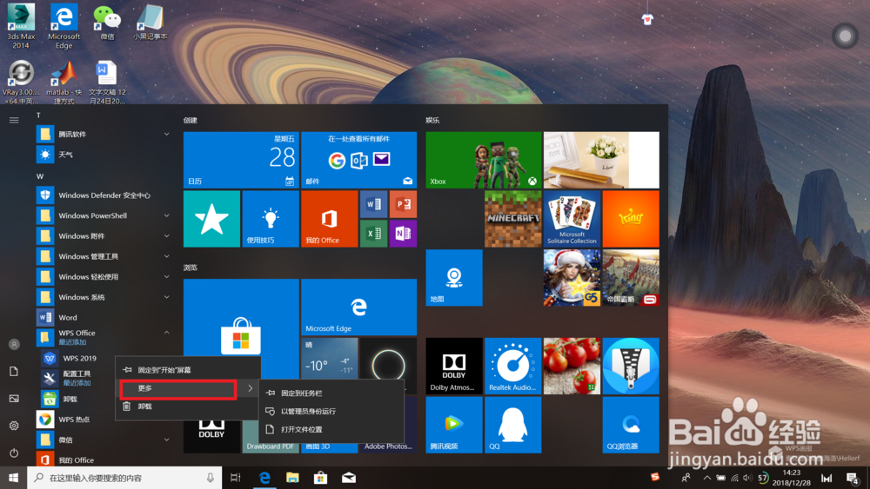Expand the Windows 管理工具 folder chevron
Viewport: 870px width, 489px height.
coord(166,256)
